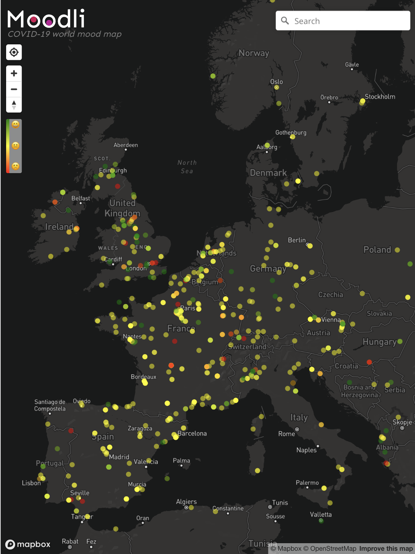Click the Croatia country label

347,366
